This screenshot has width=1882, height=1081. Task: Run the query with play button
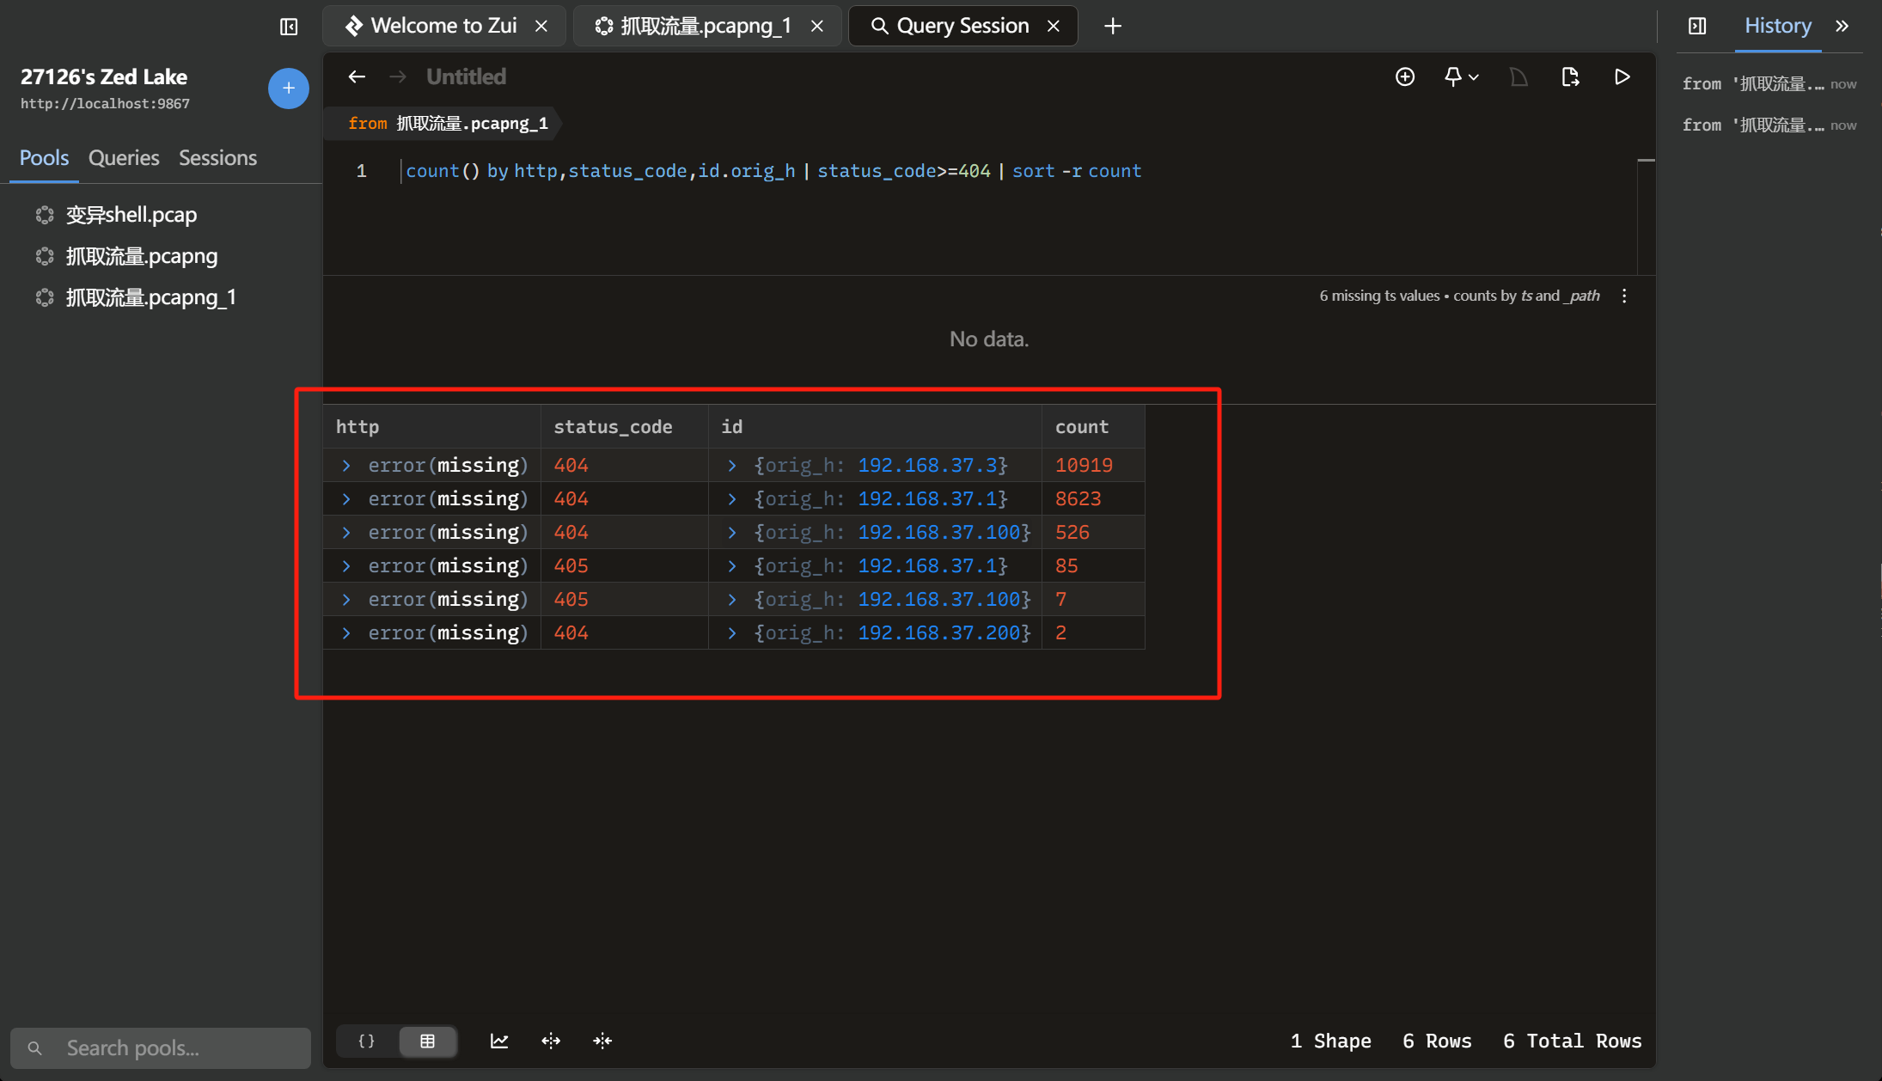click(1622, 77)
